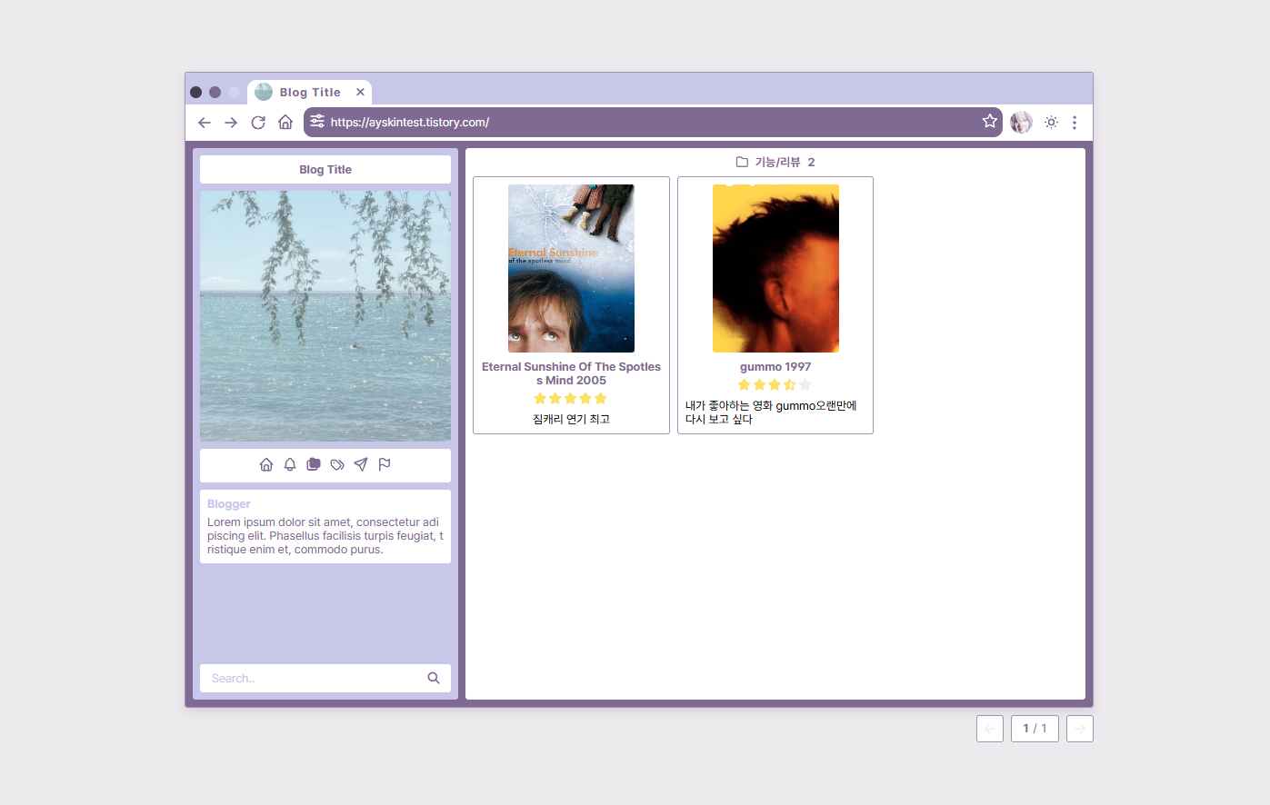Image resolution: width=1270 pixels, height=805 pixels.
Task: Click the reload page icon
Action: pyautogui.click(x=258, y=123)
